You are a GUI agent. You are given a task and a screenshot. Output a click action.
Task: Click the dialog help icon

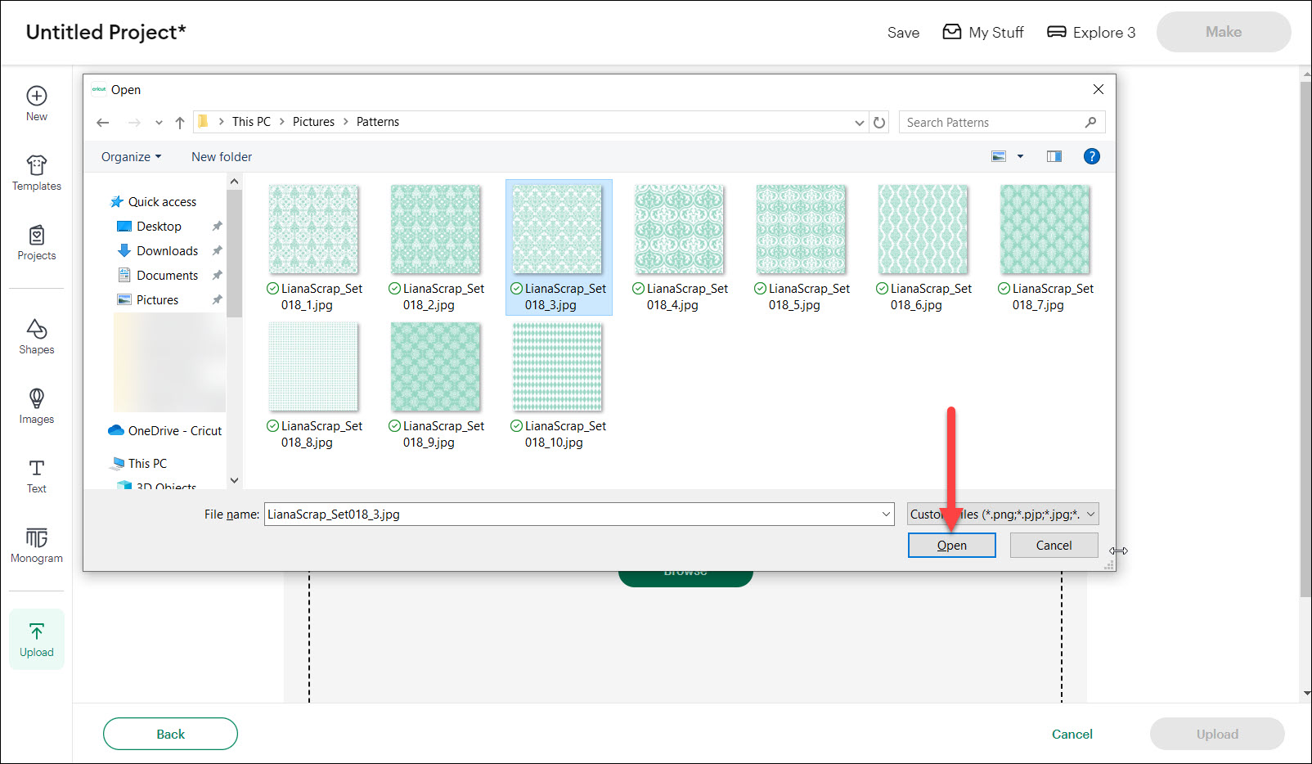(x=1091, y=156)
